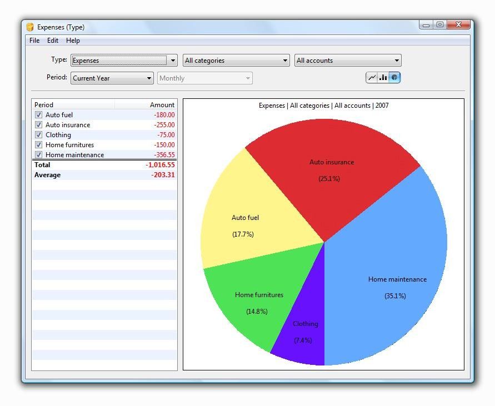Viewport: 495px width, 406px height.
Task: Open the File menu
Action: (34, 41)
